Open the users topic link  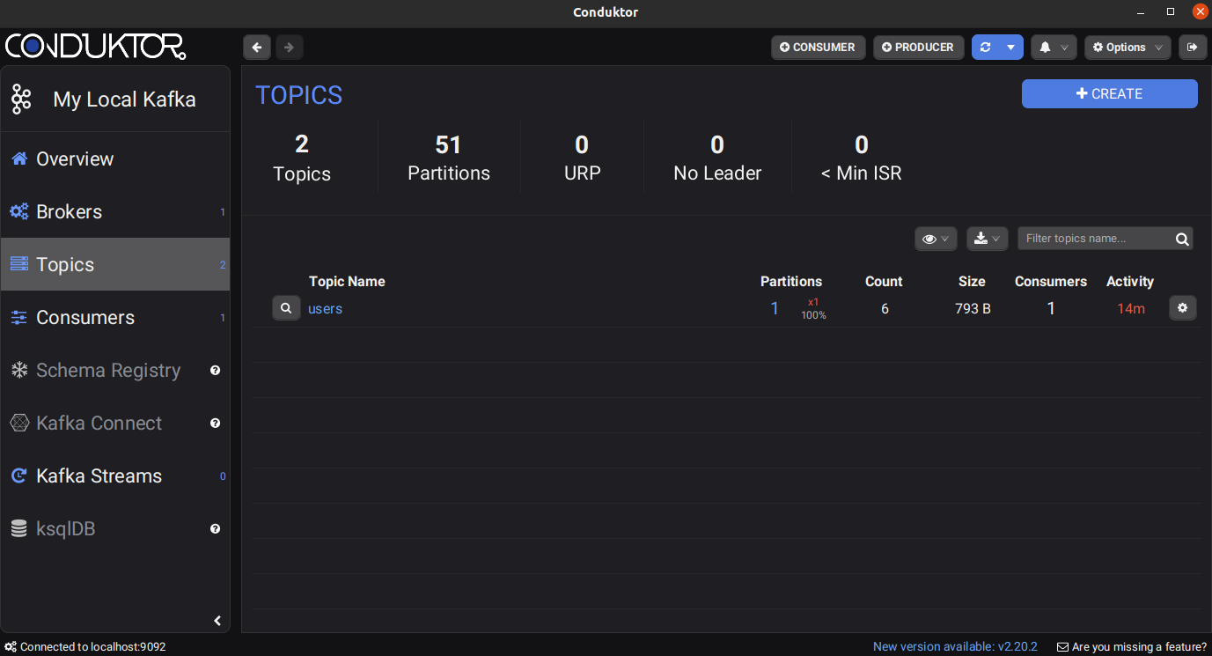(x=325, y=309)
